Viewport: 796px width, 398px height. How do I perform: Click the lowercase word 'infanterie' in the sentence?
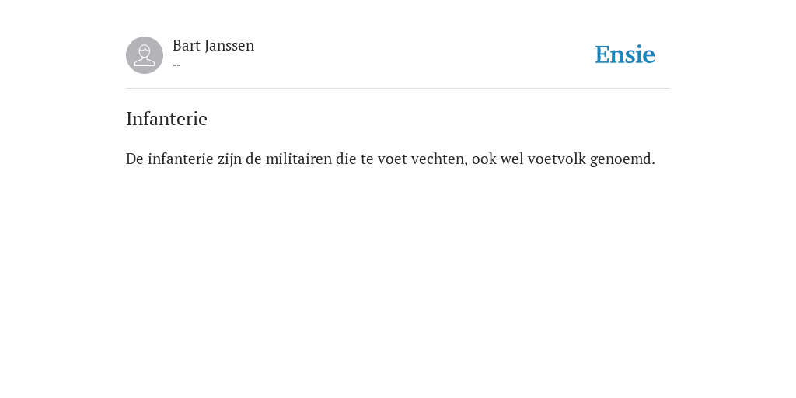tap(180, 159)
